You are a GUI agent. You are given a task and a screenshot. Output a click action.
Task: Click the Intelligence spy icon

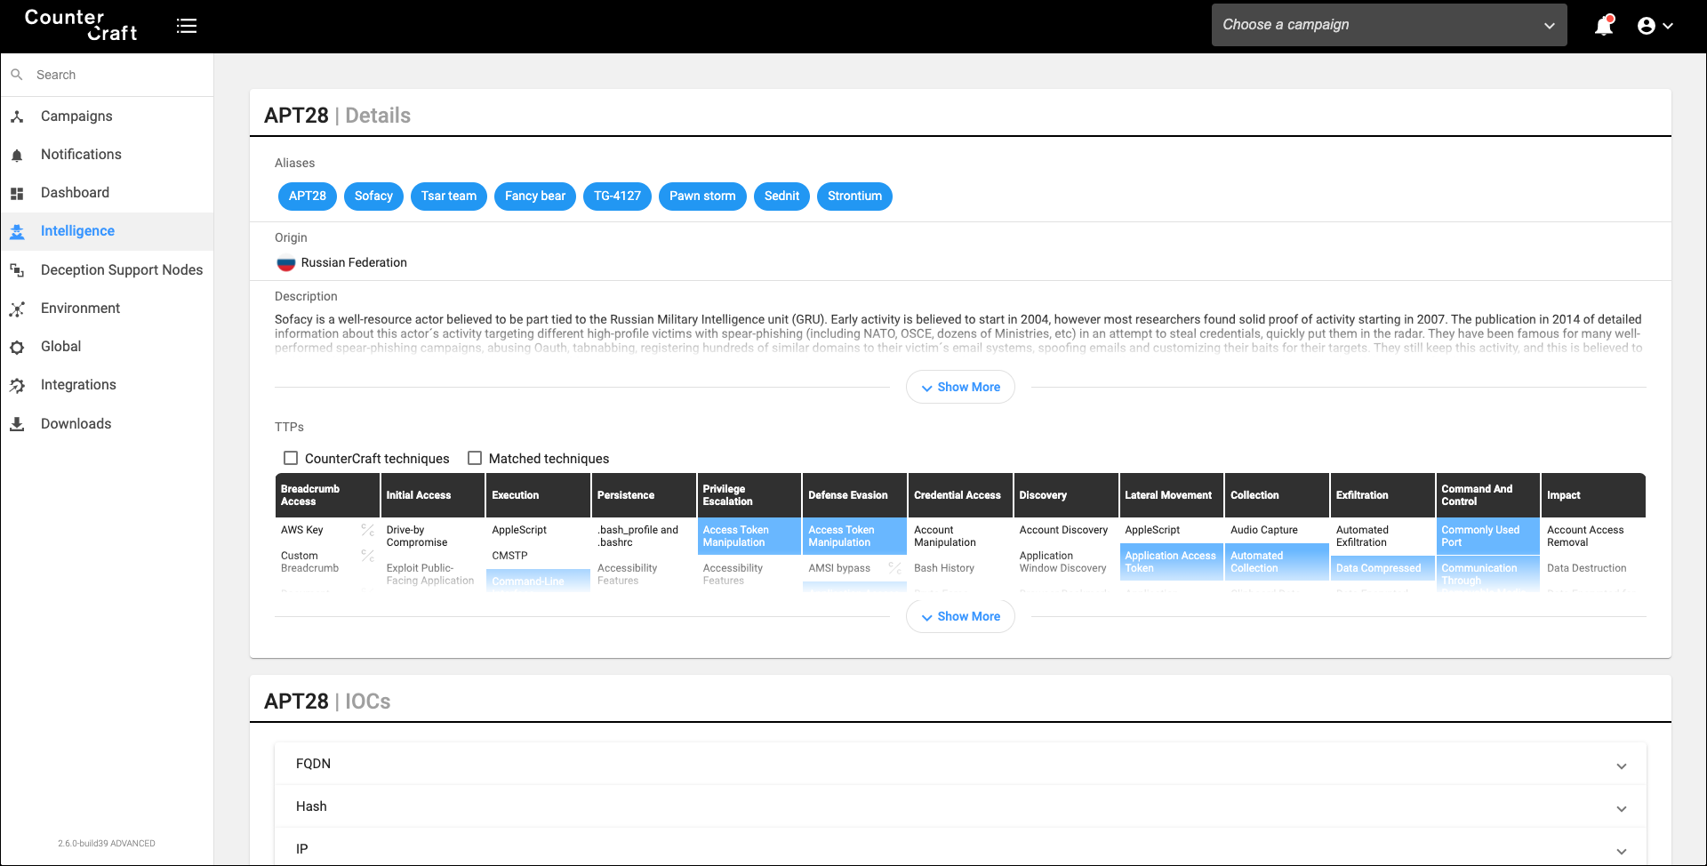point(17,231)
